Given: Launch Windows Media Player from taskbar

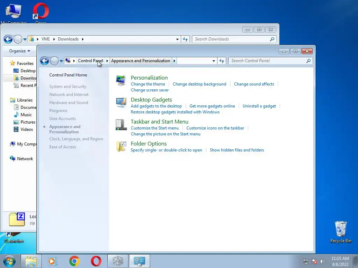Looking at the screenshot, I should click(x=52, y=261).
